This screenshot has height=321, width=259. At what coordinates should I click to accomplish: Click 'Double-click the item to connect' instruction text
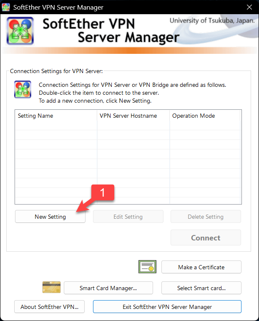(99, 93)
